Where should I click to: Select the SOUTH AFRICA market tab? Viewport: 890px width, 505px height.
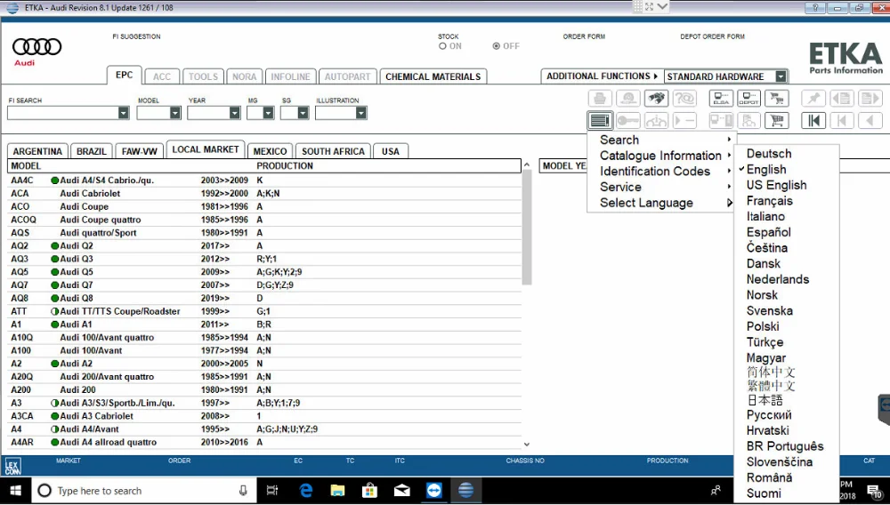click(x=333, y=151)
